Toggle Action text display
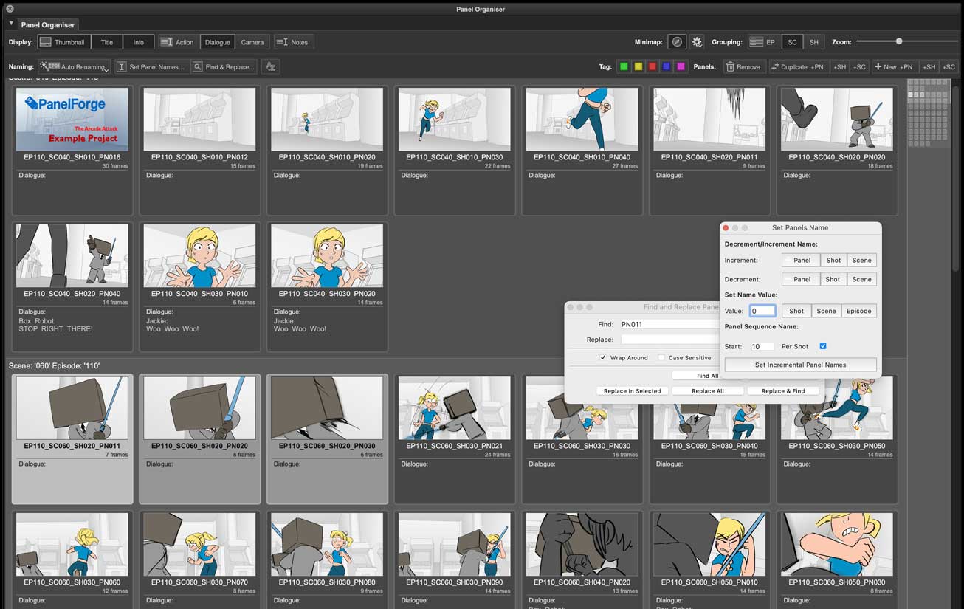This screenshot has width=964, height=609. coord(177,42)
